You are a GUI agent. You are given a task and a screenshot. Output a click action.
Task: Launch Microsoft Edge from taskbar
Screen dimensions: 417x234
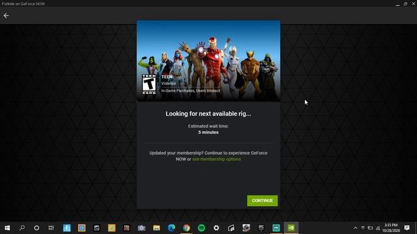[x=171, y=227]
